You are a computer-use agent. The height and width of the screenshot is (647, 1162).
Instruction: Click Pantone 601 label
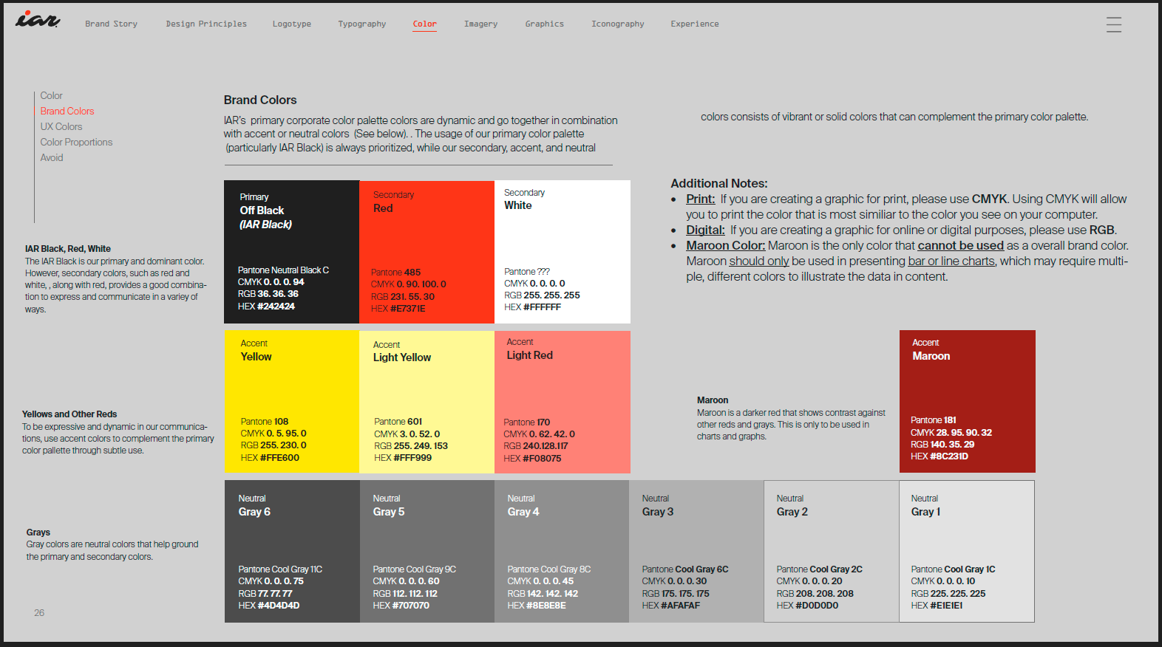click(398, 422)
